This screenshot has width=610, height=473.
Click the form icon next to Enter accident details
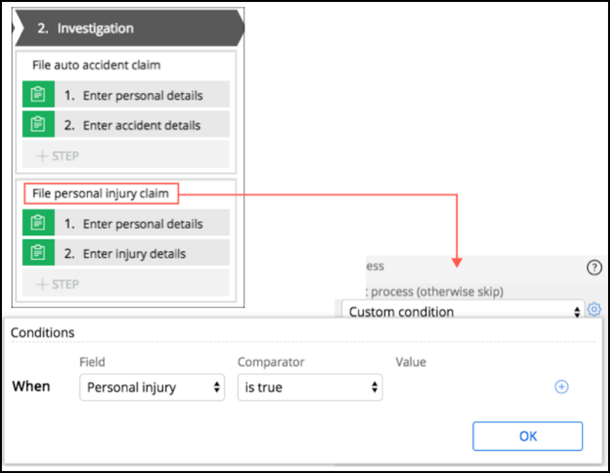point(38,124)
